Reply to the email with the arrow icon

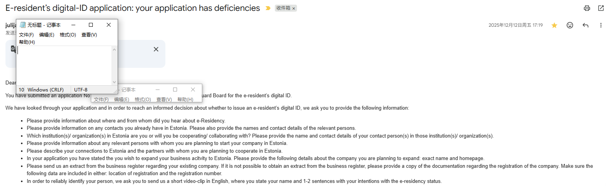(585, 25)
